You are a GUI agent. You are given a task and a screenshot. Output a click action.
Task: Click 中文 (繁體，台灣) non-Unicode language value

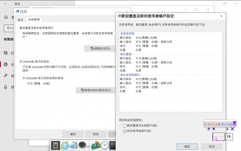point(38,84)
